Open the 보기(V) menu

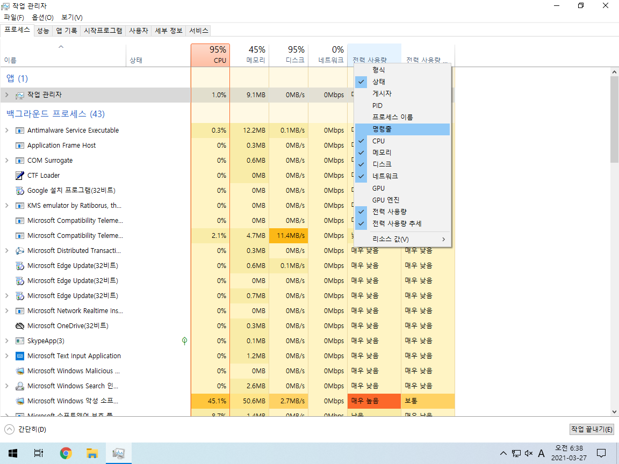pyautogui.click(x=72, y=17)
